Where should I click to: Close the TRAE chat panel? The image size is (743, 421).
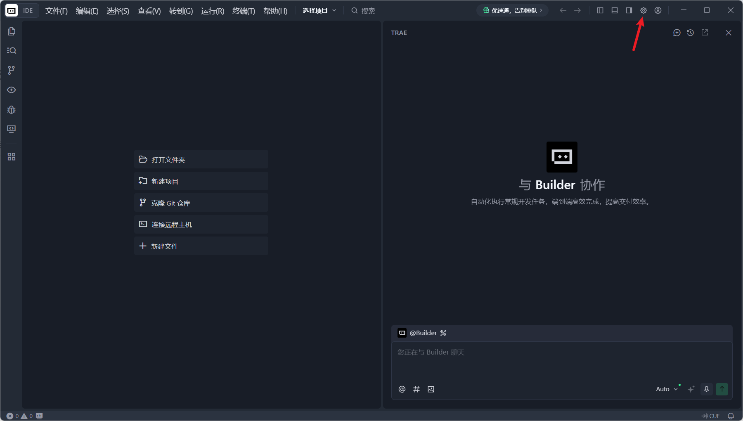(x=729, y=33)
